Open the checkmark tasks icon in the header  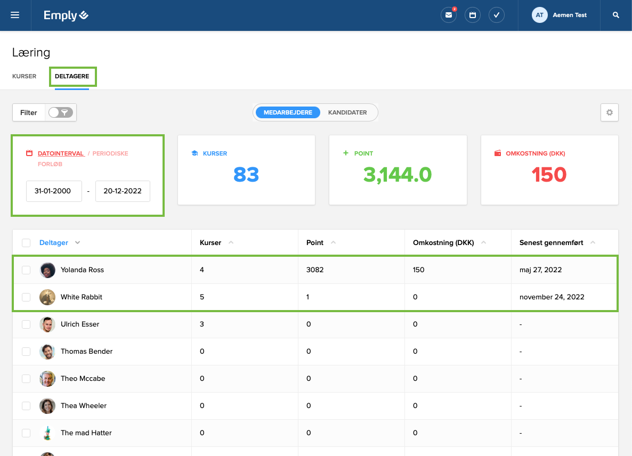coord(497,15)
